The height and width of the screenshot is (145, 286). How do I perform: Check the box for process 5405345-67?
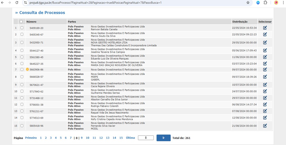click(x=22, y=34)
